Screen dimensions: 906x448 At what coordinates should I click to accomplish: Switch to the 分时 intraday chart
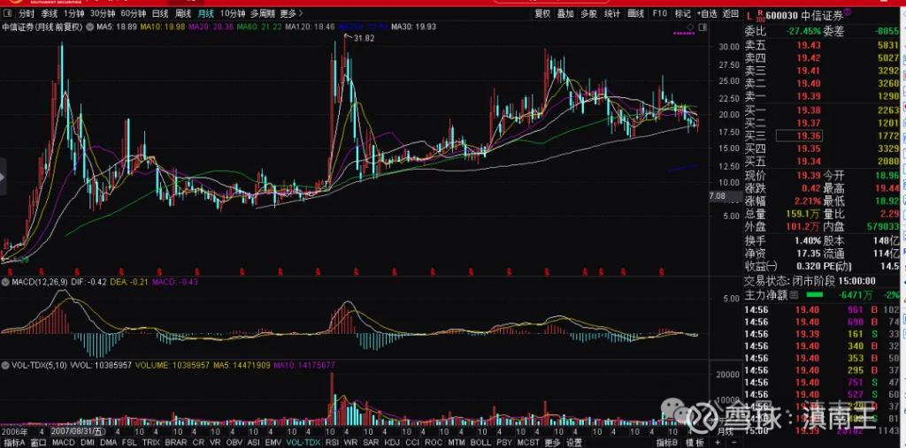tap(26, 13)
